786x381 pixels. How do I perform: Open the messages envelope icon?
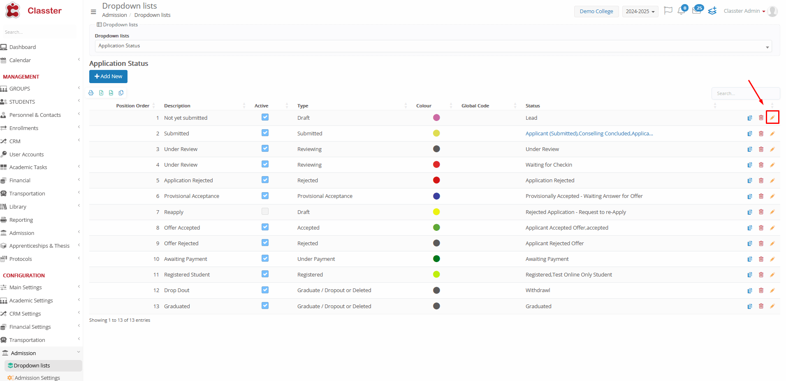click(696, 11)
